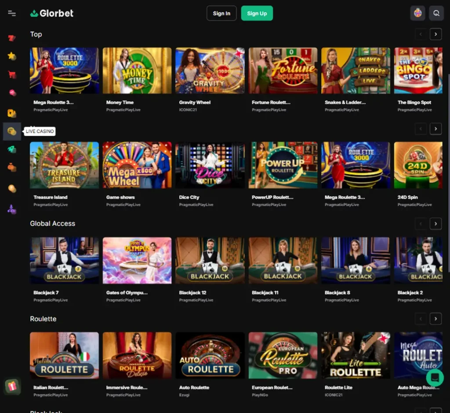Viewport: 450px width, 413px height.
Task: Open the live chat bubble
Action: pos(435,378)
